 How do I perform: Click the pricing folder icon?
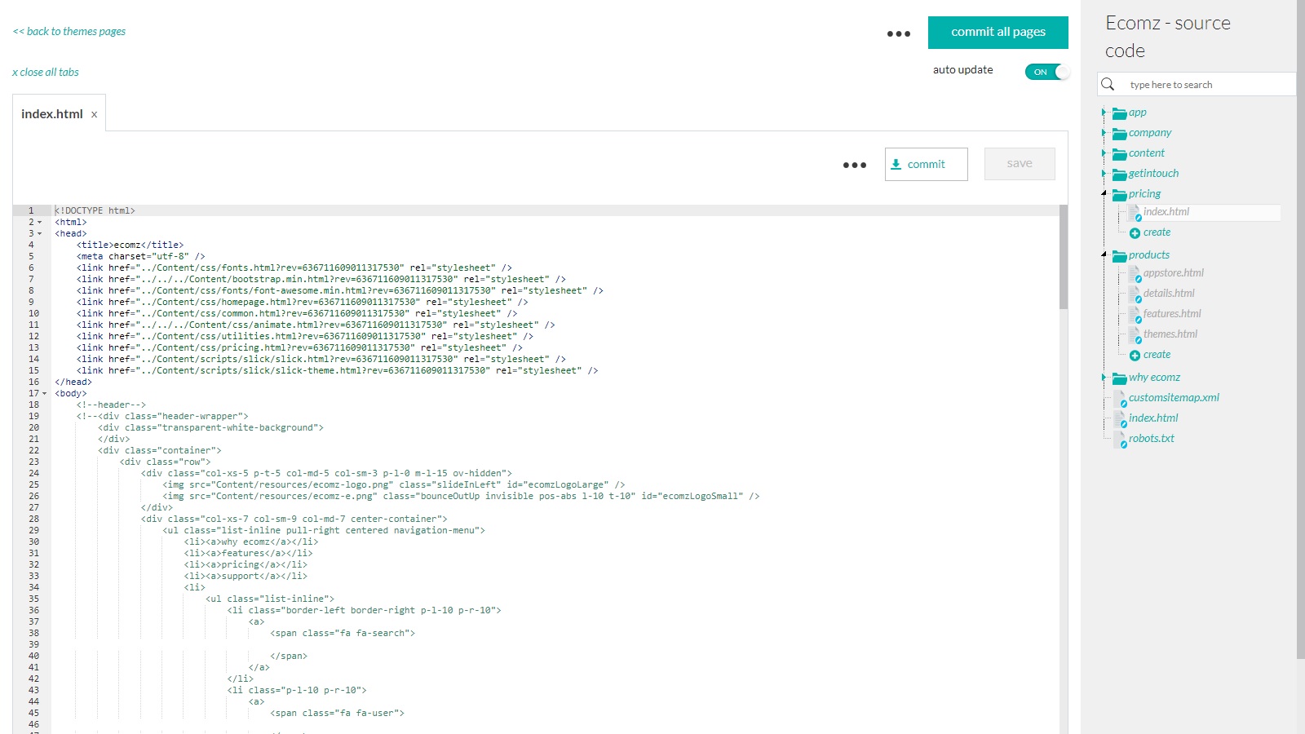(1120, 195)
